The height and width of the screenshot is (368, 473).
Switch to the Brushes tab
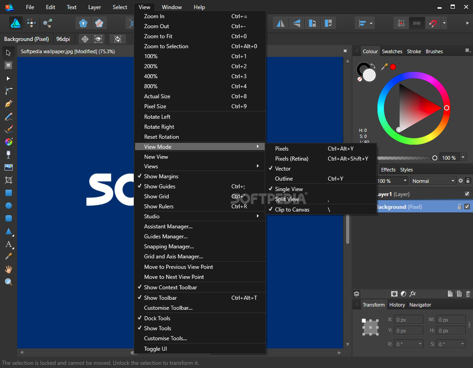coord(434,51)
